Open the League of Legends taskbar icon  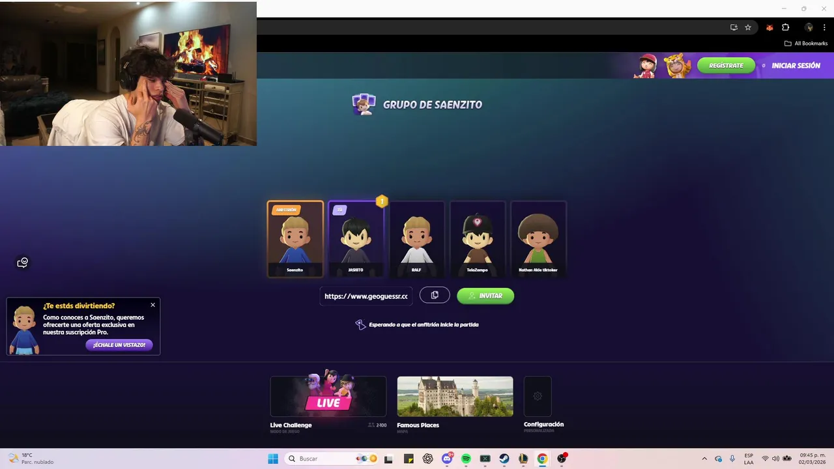(523, 459)
